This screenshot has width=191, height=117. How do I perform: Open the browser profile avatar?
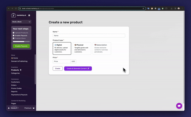click(179, 9)
